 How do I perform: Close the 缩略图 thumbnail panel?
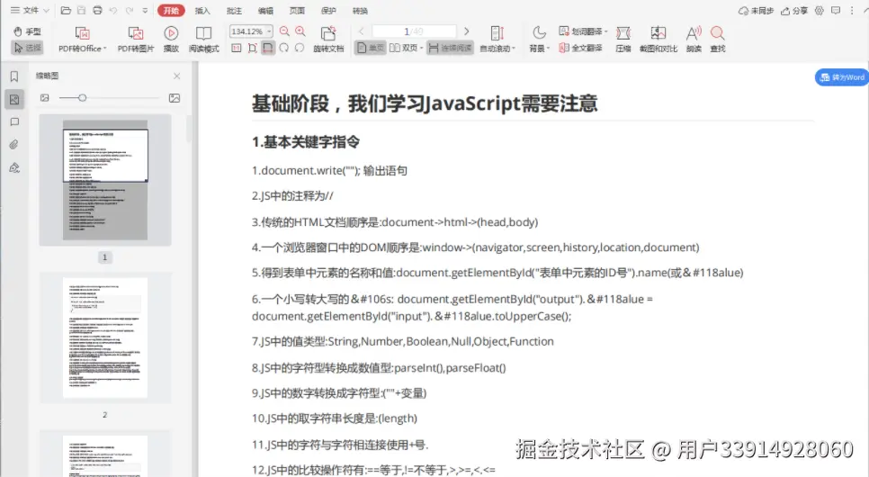[x=177, y=76]
